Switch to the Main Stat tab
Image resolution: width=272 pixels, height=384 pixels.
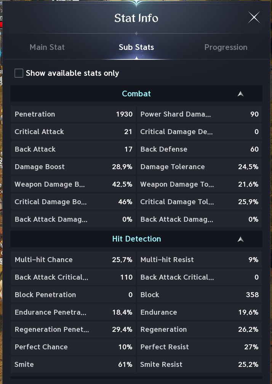click(x=47, y=47)
